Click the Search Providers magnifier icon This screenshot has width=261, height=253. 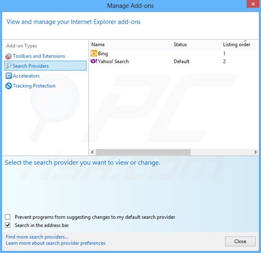click(9, 66)
